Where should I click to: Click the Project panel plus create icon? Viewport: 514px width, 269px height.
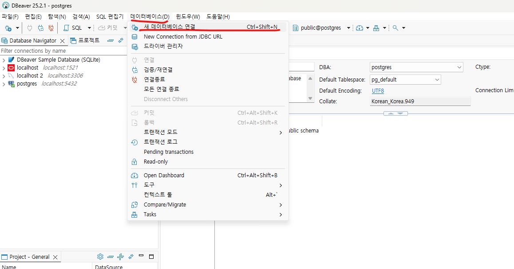[x=120, y=257]
